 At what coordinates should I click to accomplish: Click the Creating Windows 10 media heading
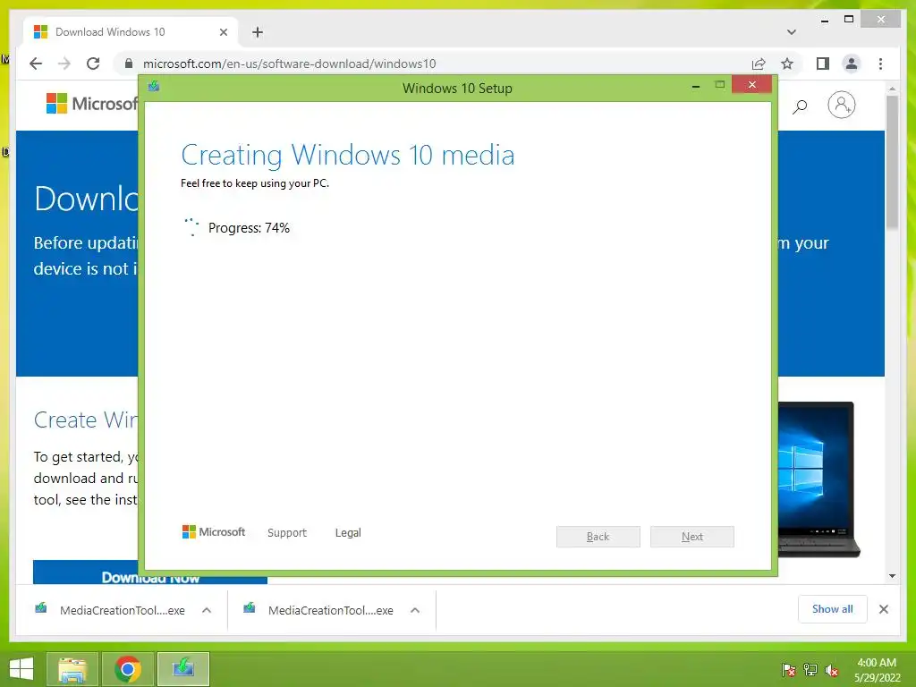[348, 156]
